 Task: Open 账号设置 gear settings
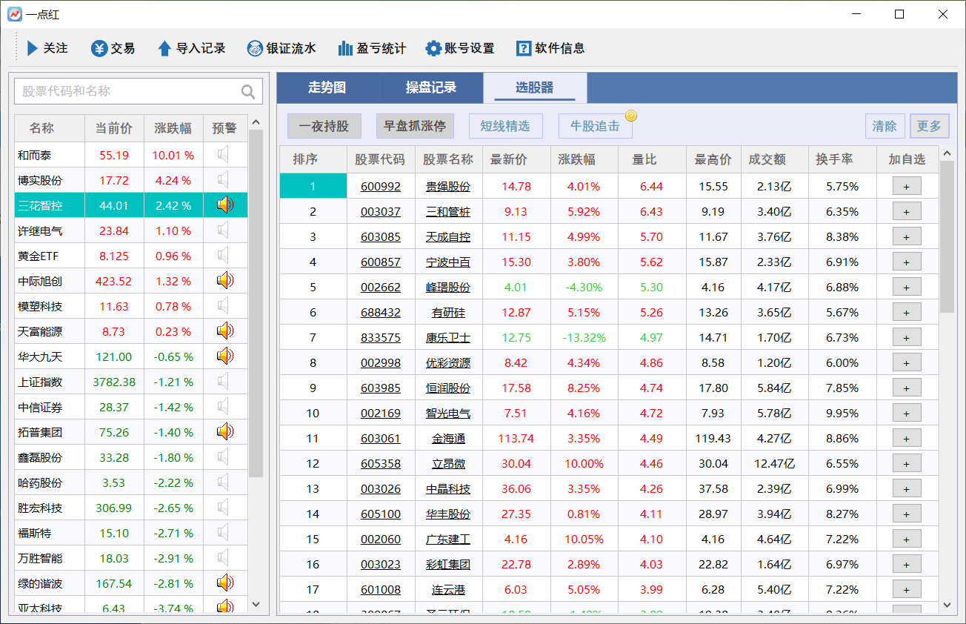[x=433, y=48]
